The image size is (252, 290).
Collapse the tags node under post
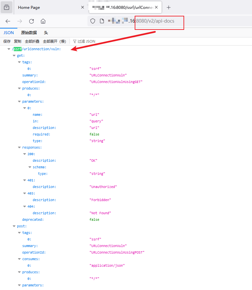tap(19, 233)
